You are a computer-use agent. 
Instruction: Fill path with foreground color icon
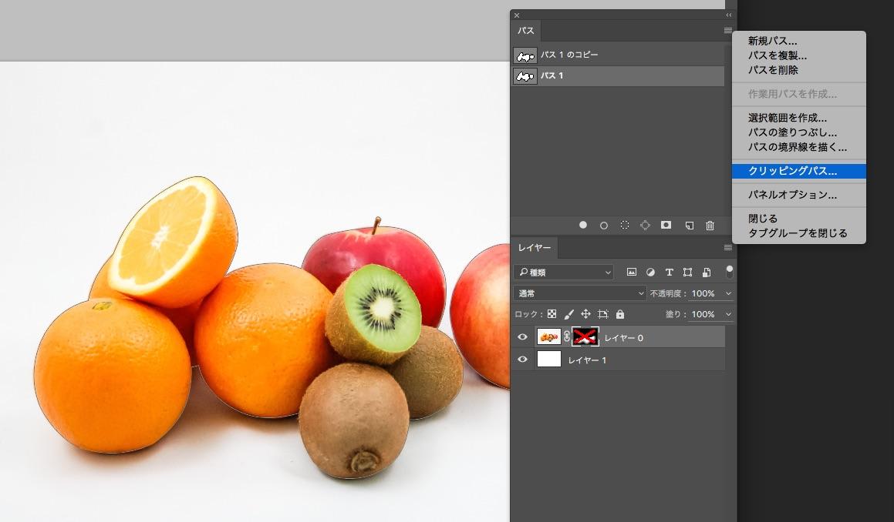click(x=582, y=225)
